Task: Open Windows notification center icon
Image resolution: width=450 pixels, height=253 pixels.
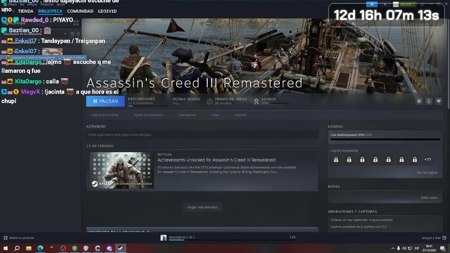Action: point(442,248)
